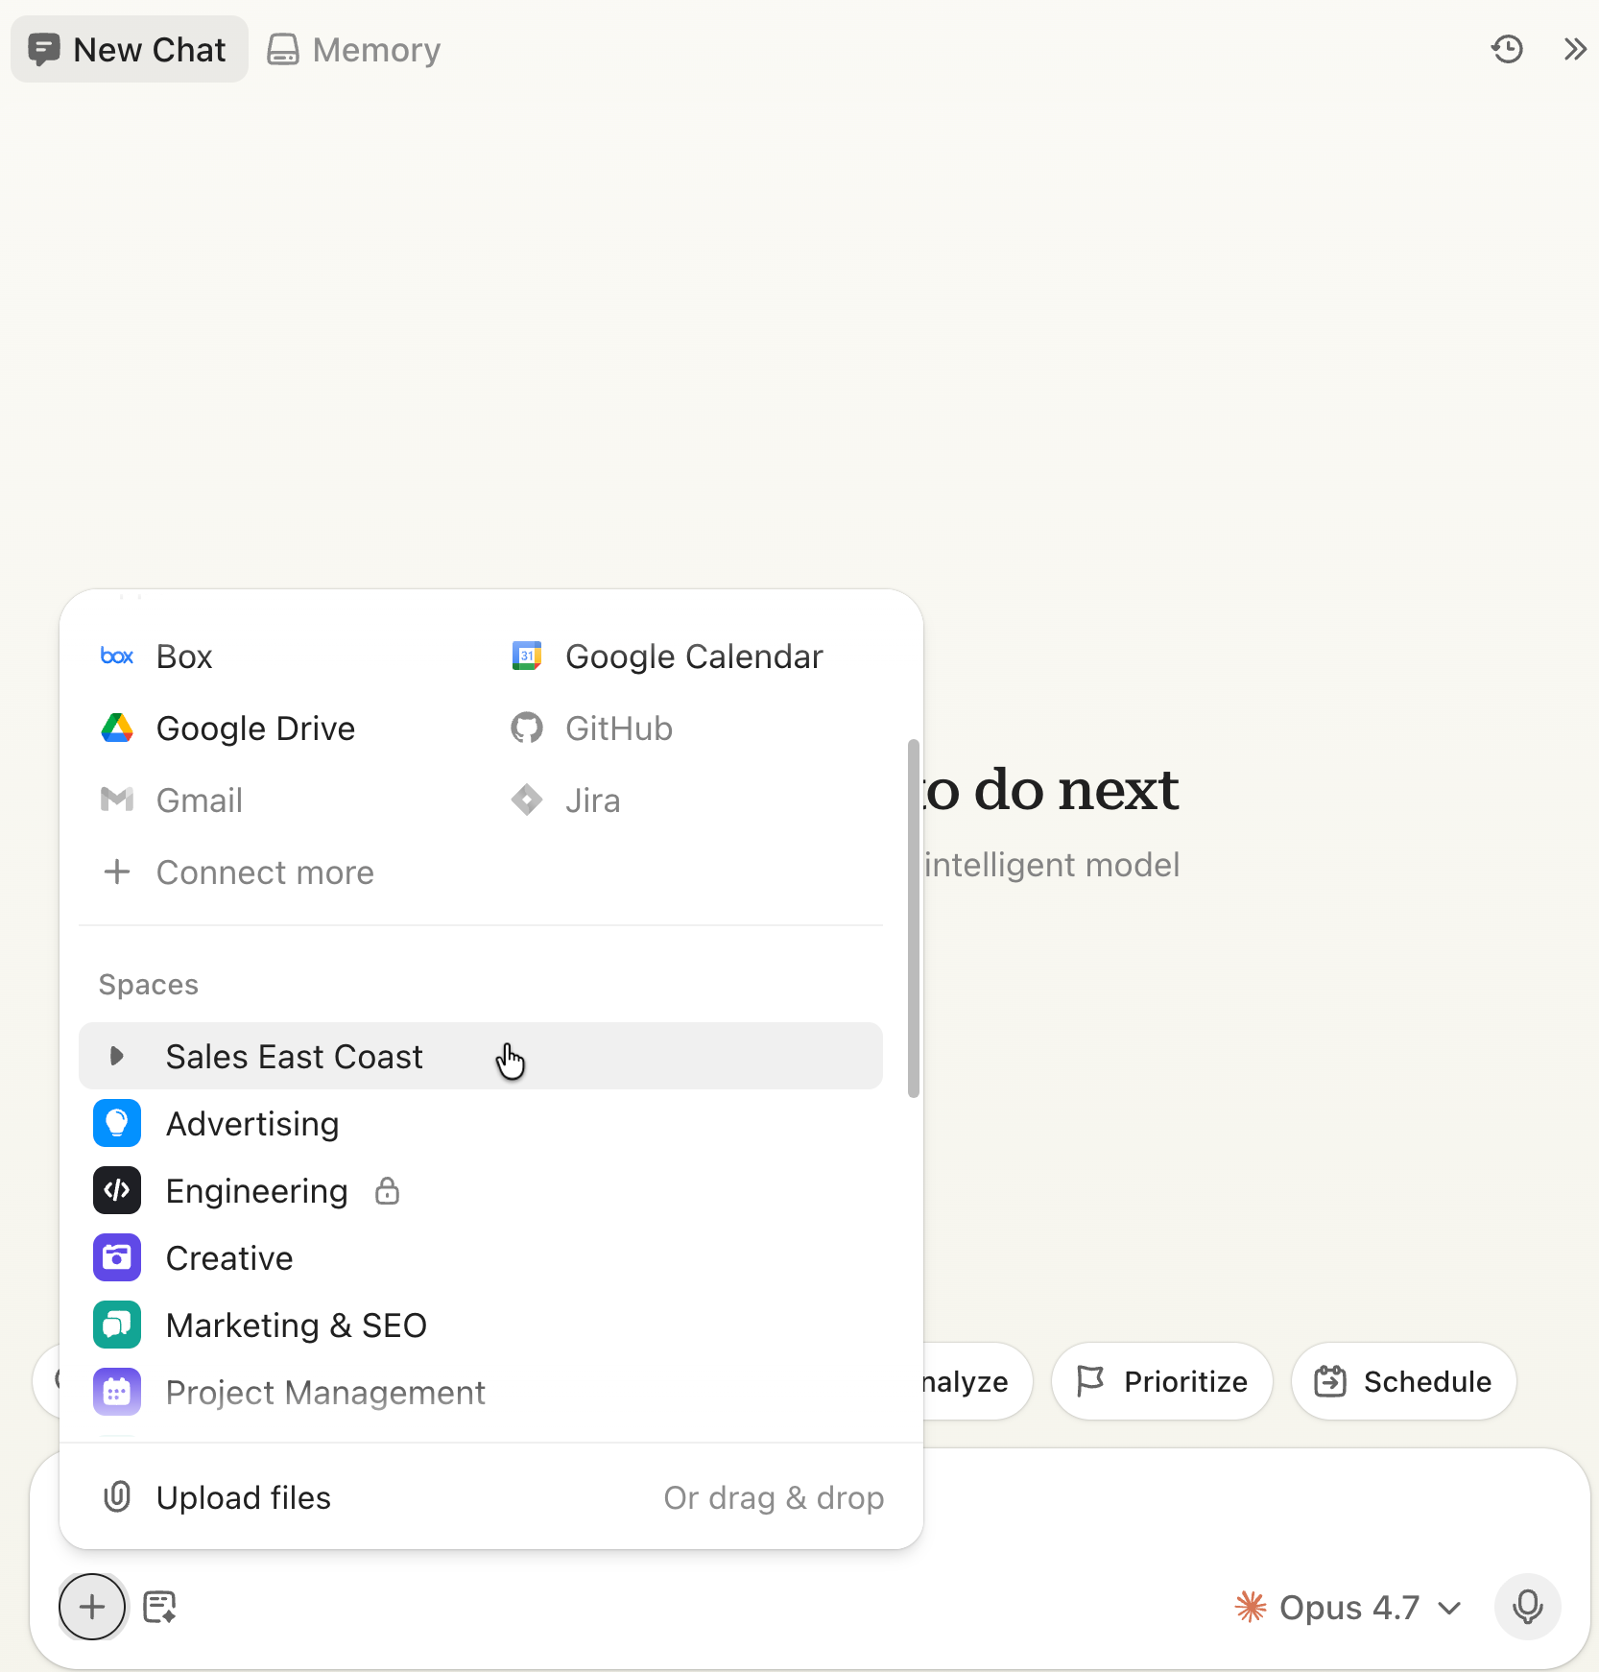
Task: Click the orange Opus starburst logo
Action: coord(1251,1607)
